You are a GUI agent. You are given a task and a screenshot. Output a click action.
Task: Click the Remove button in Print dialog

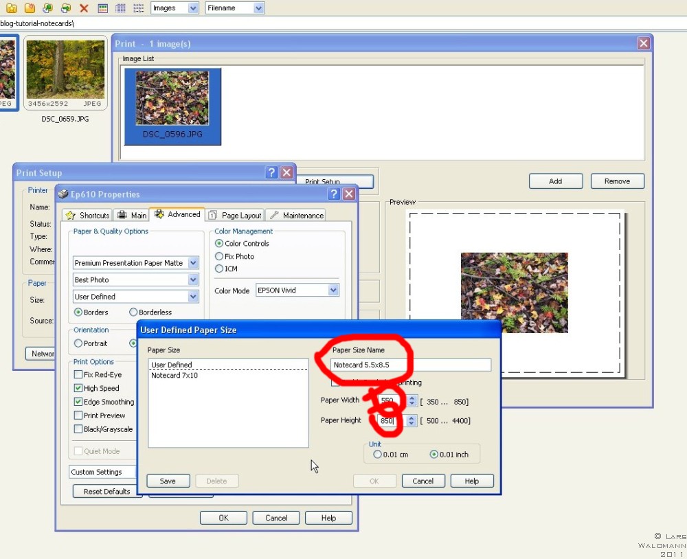(x=617, y=181)
